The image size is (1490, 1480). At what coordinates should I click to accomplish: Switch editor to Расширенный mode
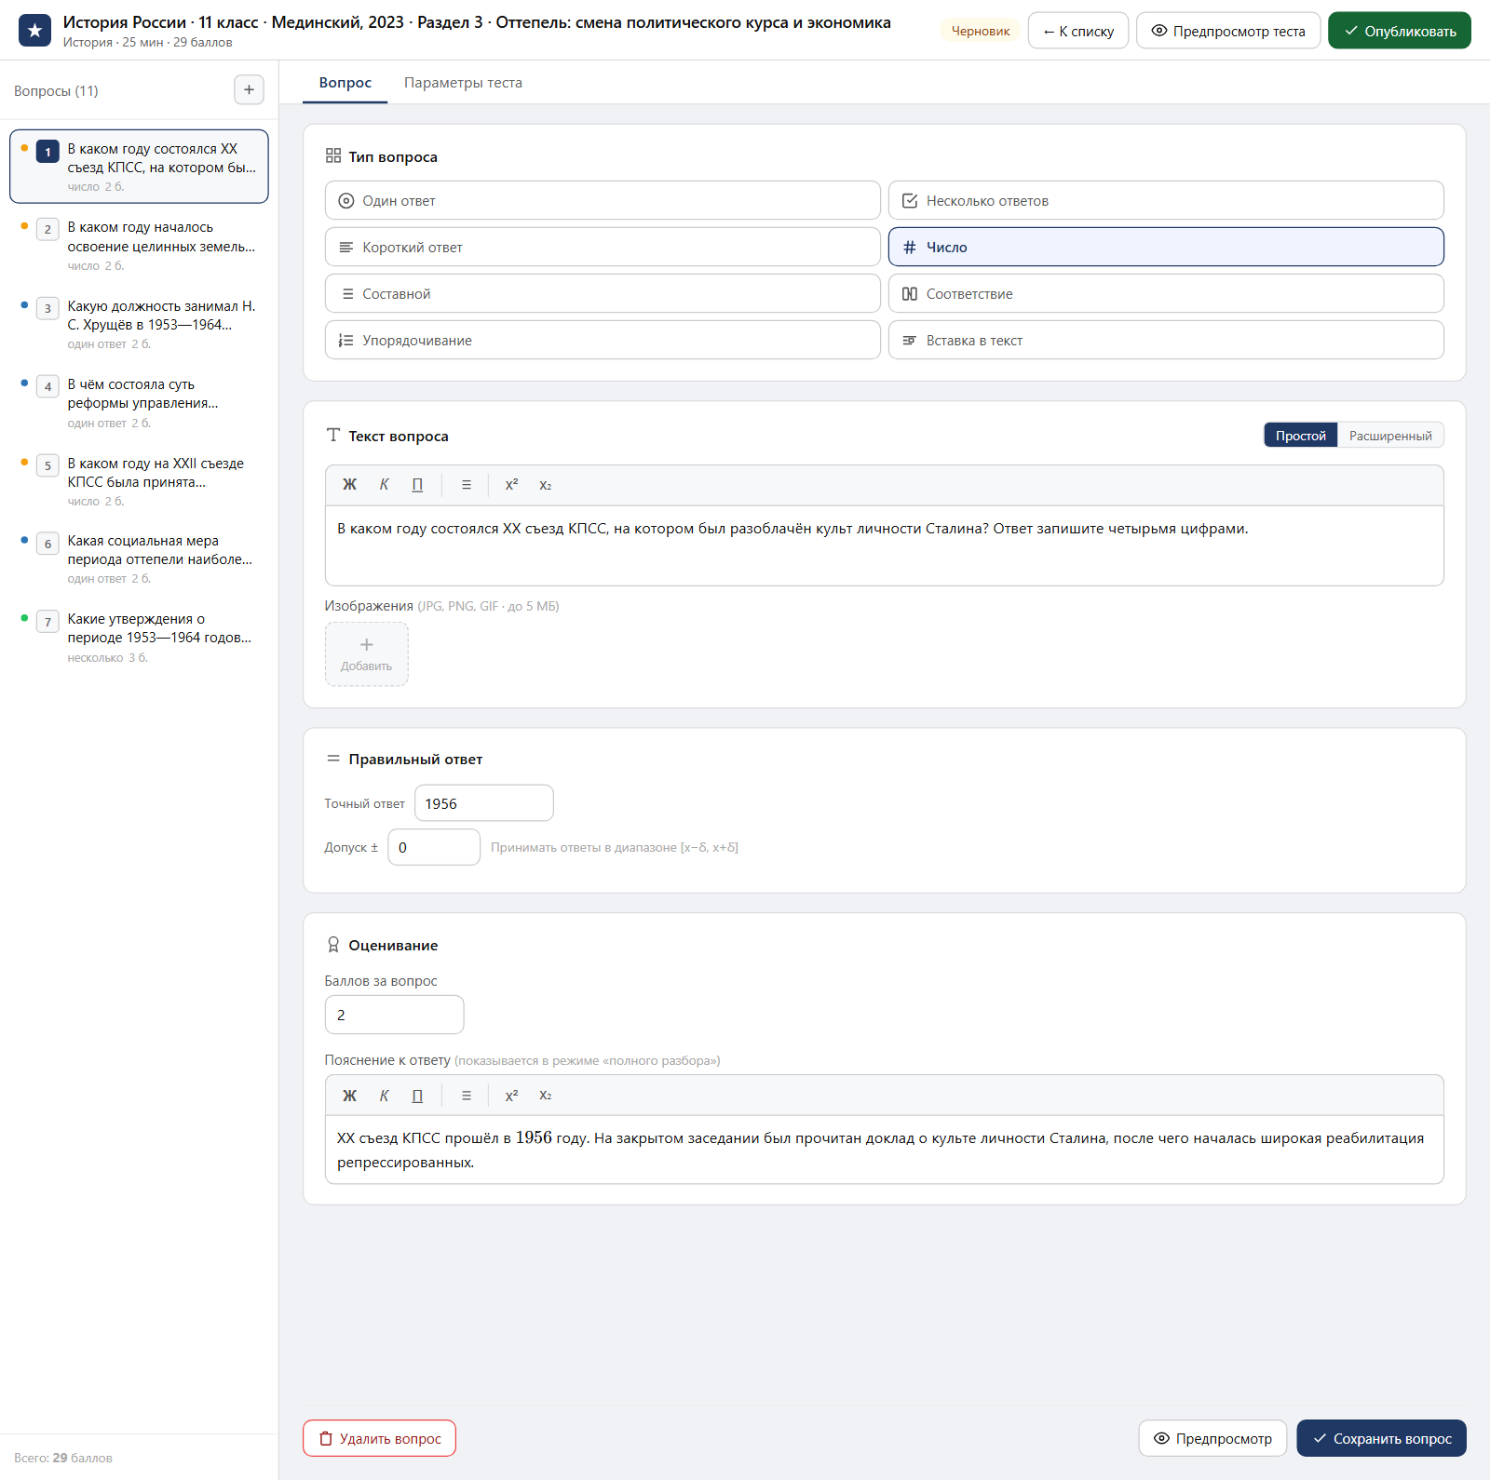1390,436
